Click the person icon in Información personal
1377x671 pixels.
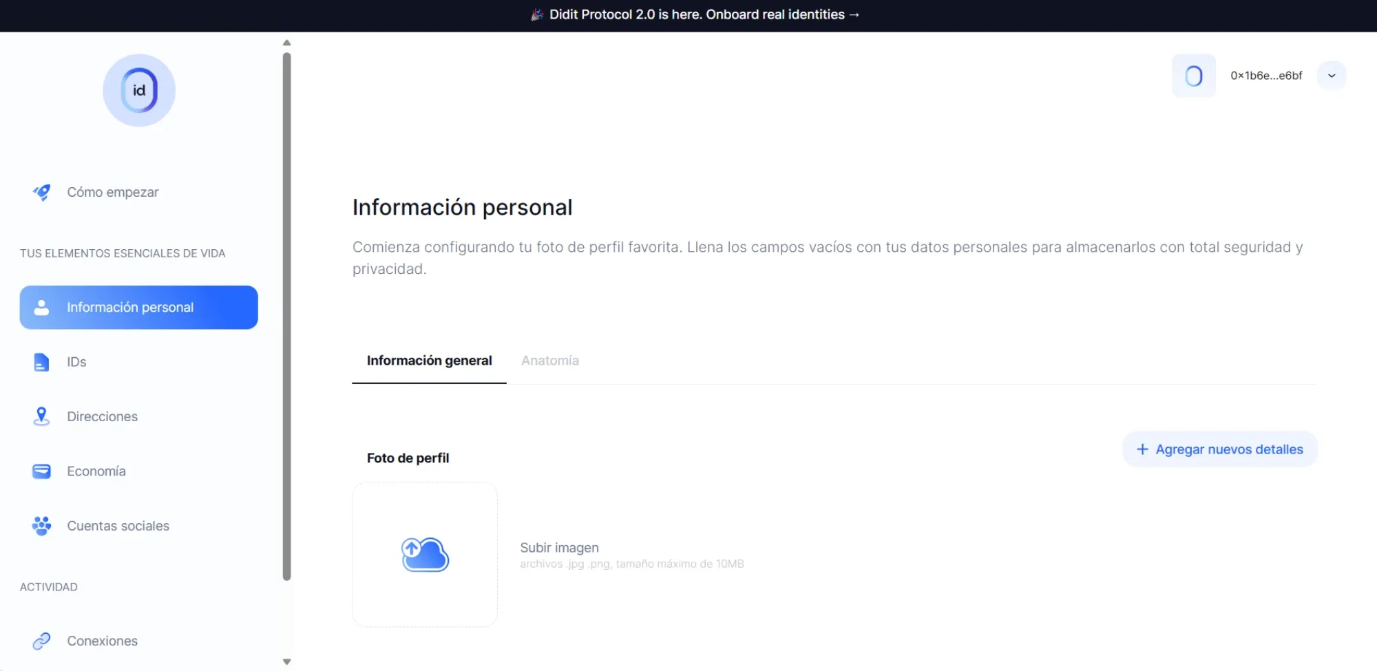[41, 307]
